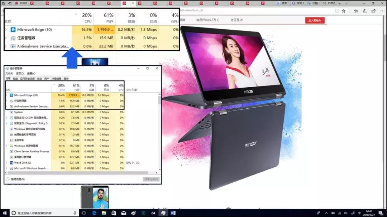Screen dimensions: 387x217
Task: Expand the Word 2016 (2) process group
Action: pos(7,163)
